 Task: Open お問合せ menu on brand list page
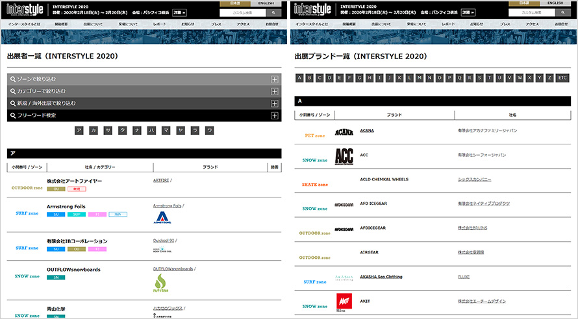coord(561,24)
